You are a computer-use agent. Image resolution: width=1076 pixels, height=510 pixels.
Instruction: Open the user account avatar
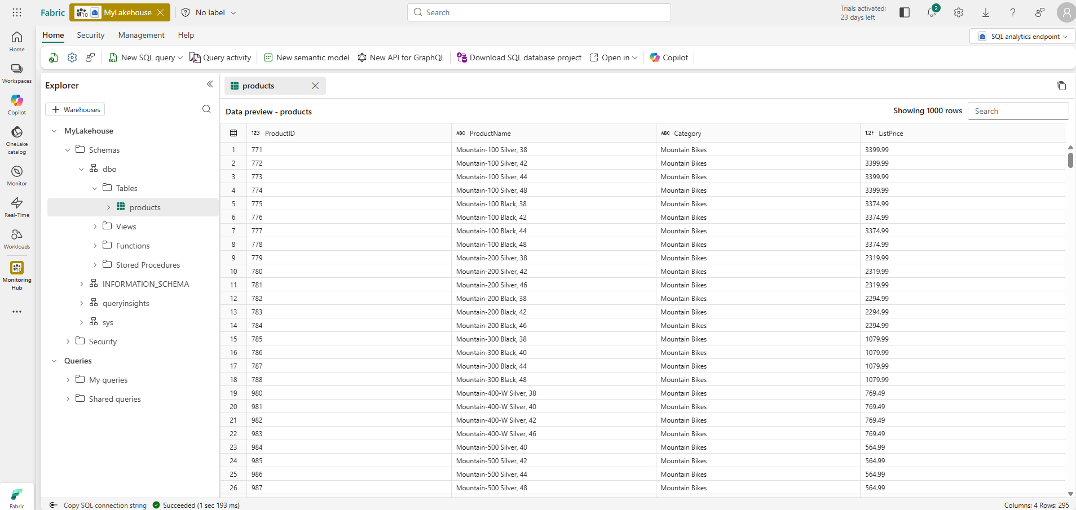coord(1066,12)
